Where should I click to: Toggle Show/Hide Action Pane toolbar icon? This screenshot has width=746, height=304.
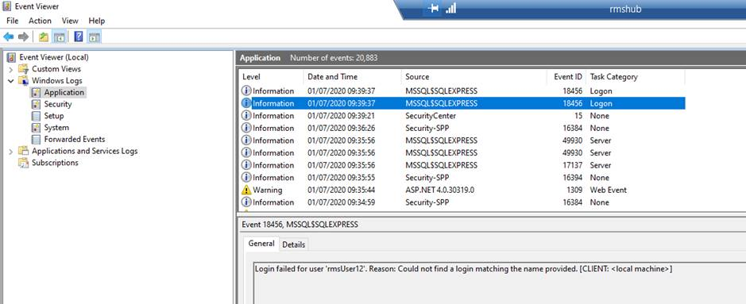coord(95,37)
